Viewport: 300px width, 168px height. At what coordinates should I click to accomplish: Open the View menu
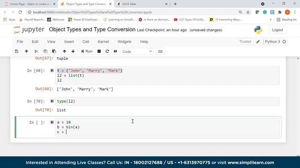tap(51, 42)
